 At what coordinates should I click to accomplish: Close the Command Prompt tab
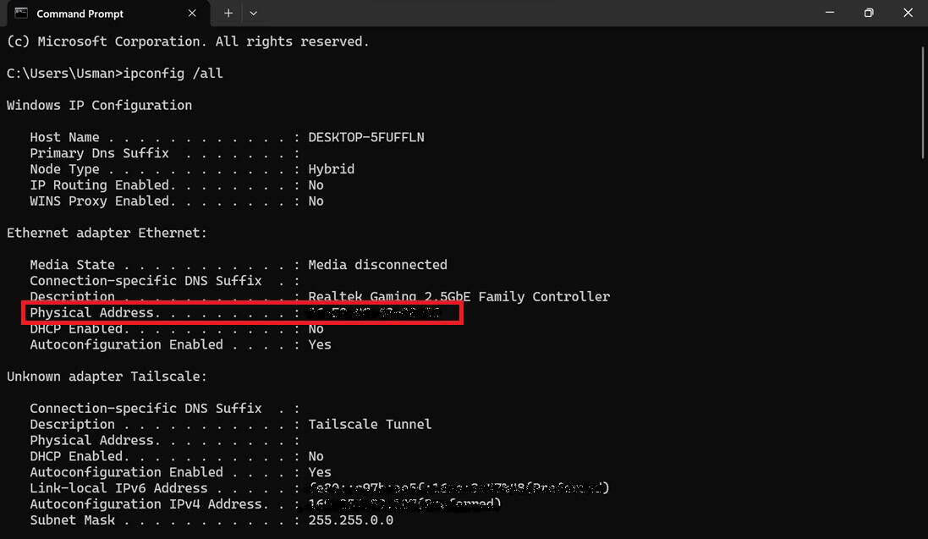[x=192, y=14]
